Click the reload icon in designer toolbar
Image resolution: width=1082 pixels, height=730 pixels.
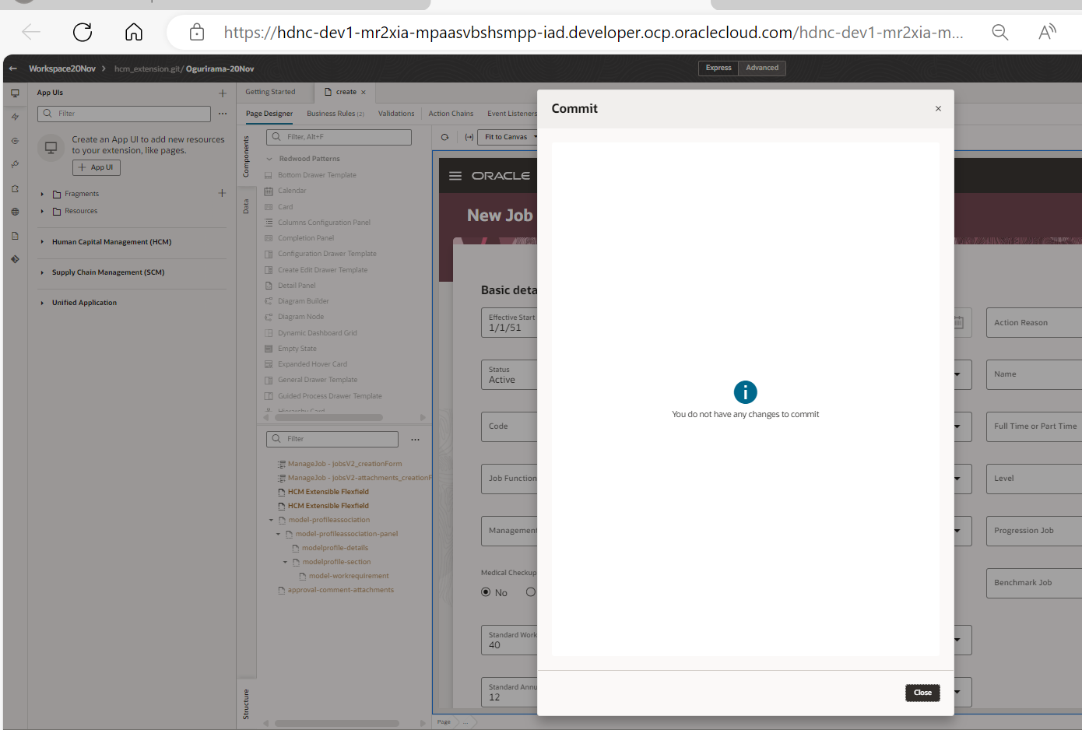[444, 137]
